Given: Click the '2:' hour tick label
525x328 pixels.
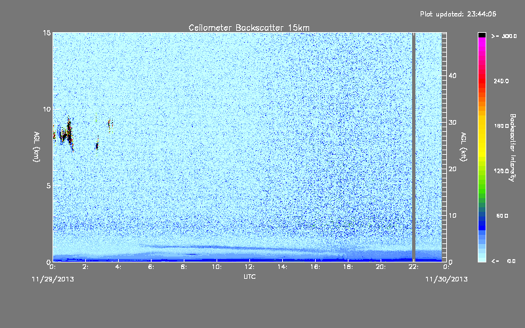Looking at the screenshot, I should pyautogui.click(x=86, y=267).
